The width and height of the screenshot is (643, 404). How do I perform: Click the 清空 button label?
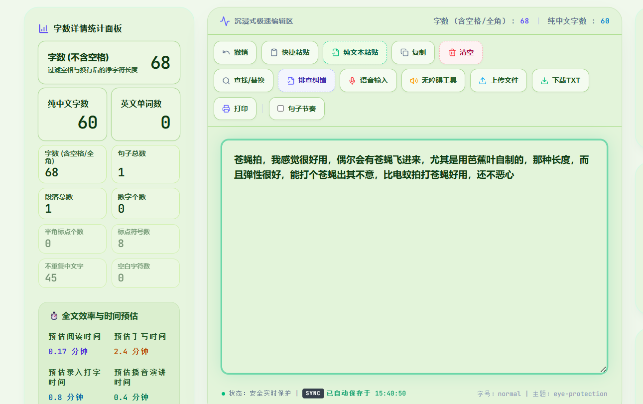467,52
